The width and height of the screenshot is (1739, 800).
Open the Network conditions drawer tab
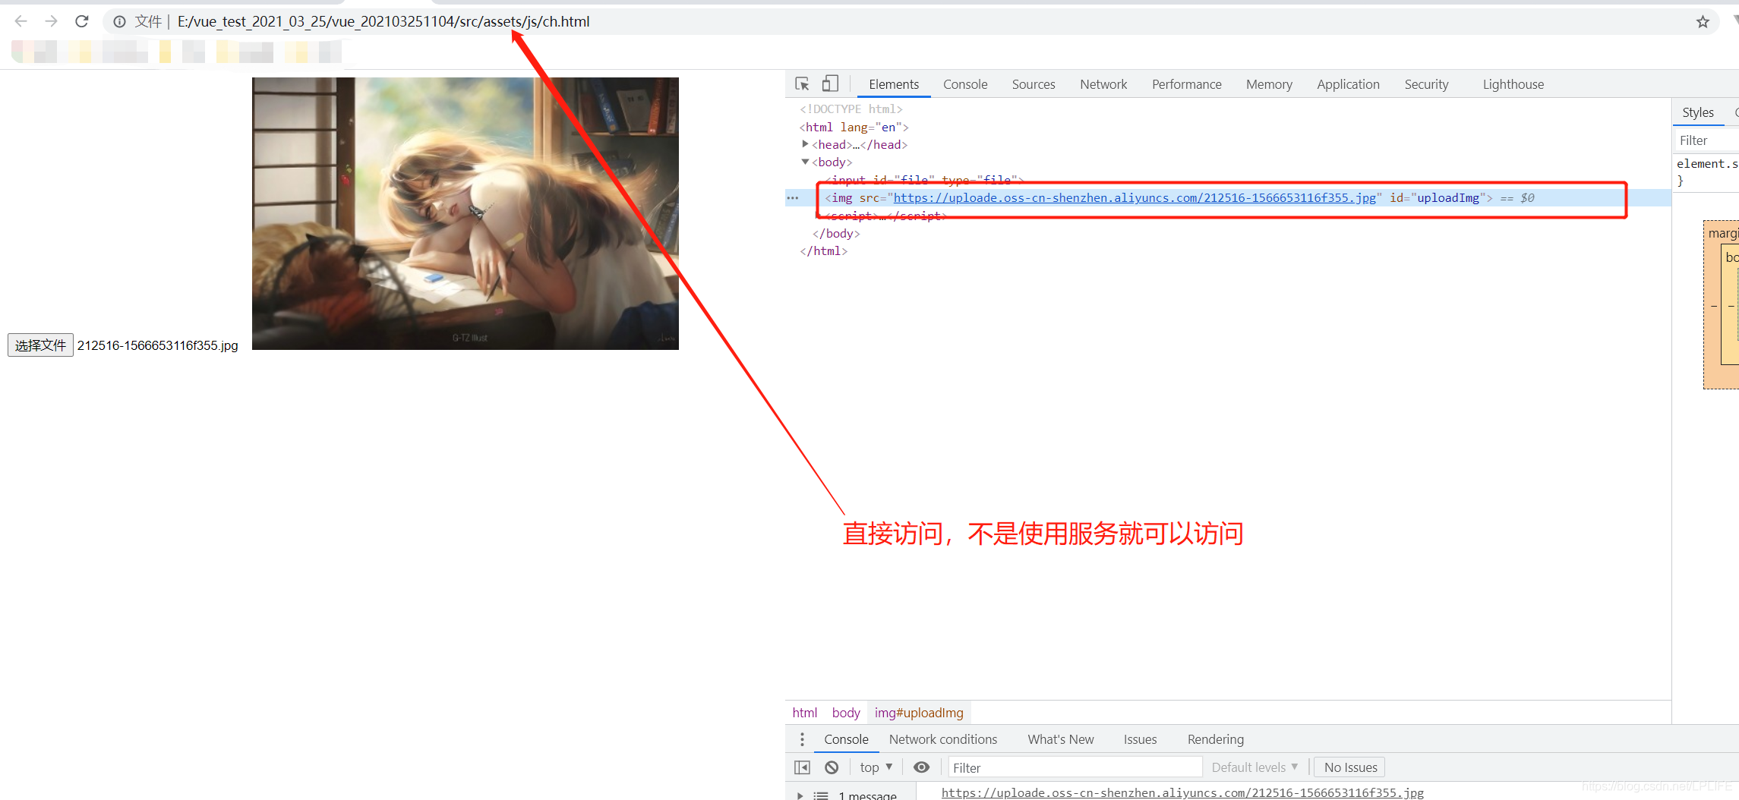tap(943, 739)
